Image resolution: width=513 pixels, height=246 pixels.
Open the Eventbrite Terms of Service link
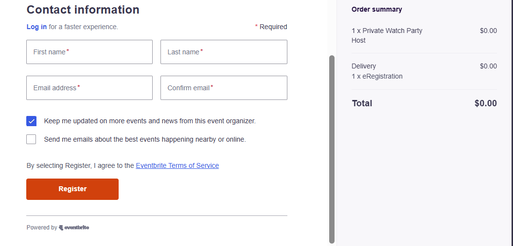click(x=177, y=165)
